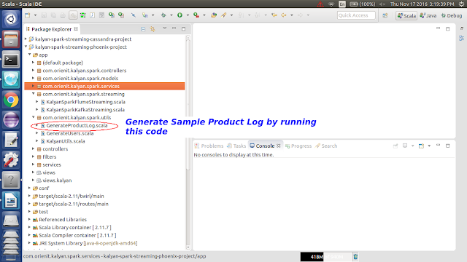
Task: Click the battery (100%) indicator
Action: coord(363,4)
